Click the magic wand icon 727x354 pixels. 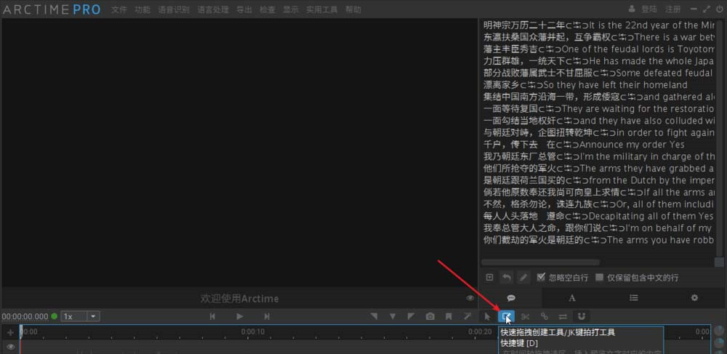tap(467, 316)
